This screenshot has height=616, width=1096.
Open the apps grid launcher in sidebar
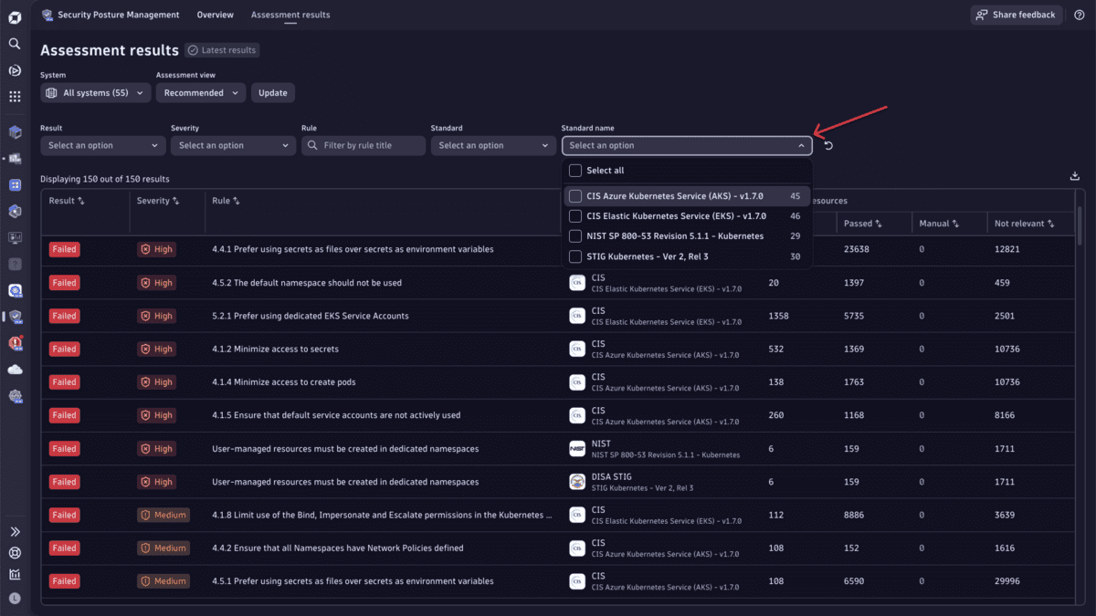tap(15, 97)
